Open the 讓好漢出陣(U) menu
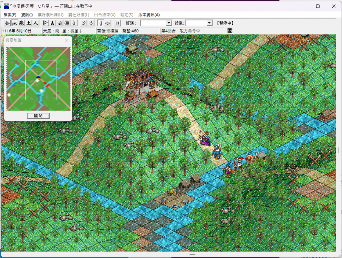This screenshot has width=342, height=258. [x=51, y=15]
